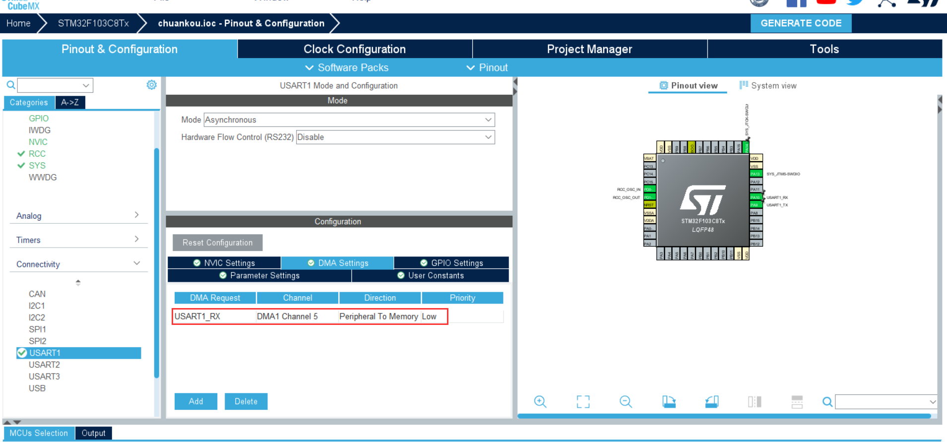The image size is (947, 442).
Task: Go to Home breadcrumb
Action: [x=18, y=23]
